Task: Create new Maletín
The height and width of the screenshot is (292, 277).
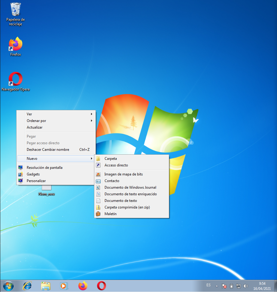Action: [x=132, y=214]
